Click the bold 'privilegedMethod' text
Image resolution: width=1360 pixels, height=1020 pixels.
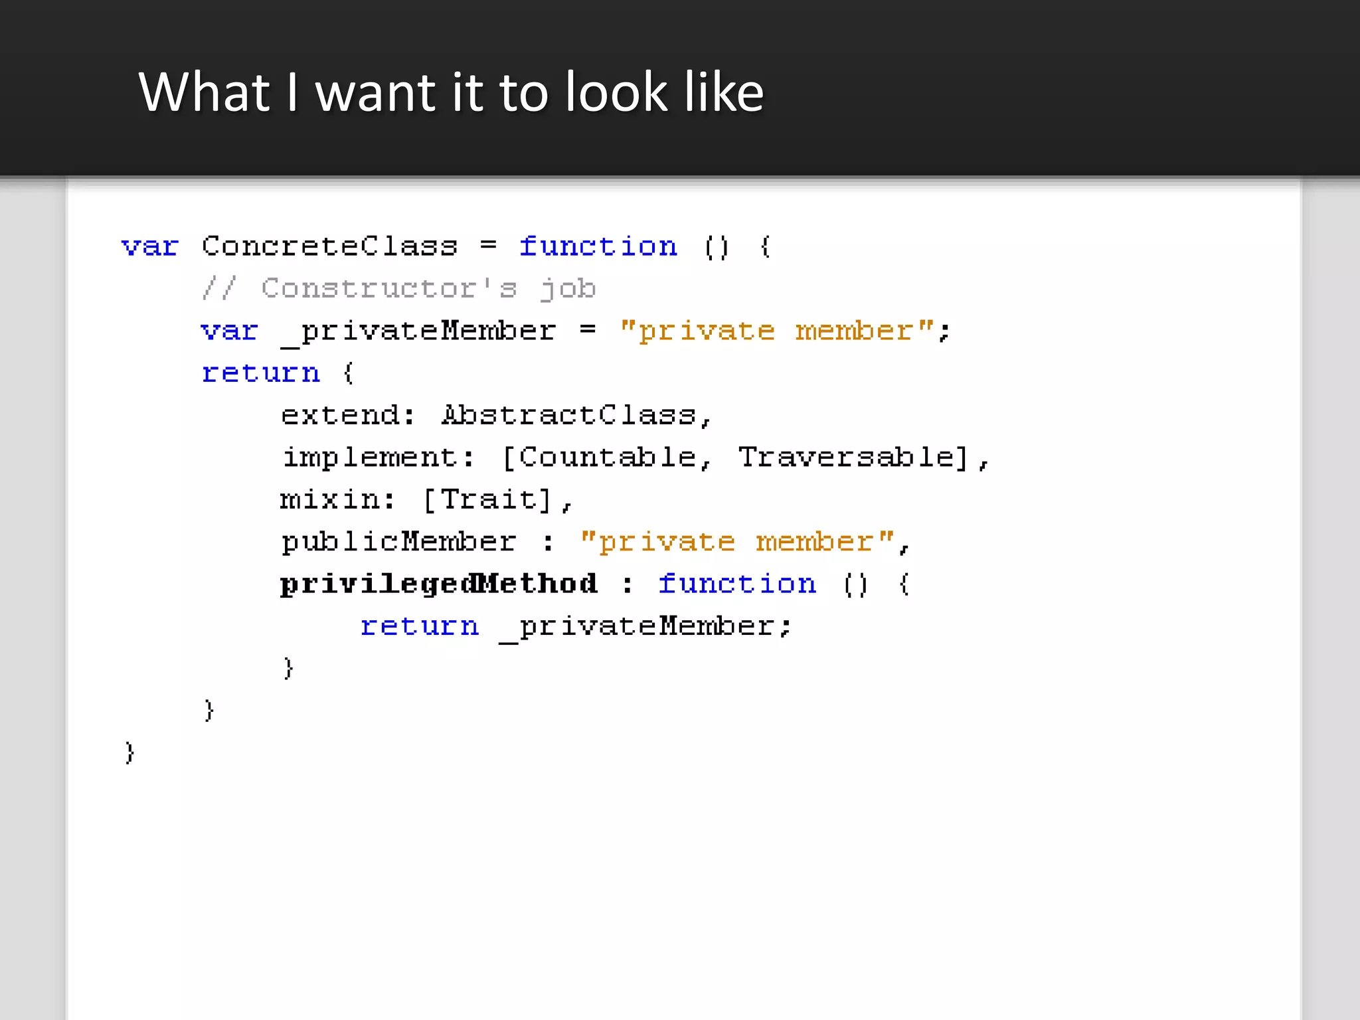[x=439, y=584]
